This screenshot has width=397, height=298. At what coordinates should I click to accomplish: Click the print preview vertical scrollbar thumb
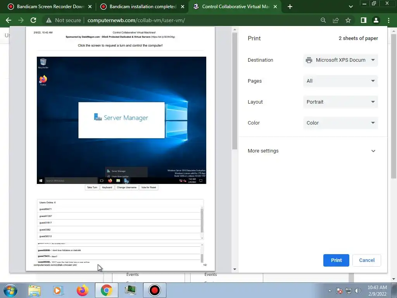[x=235, y=91]
